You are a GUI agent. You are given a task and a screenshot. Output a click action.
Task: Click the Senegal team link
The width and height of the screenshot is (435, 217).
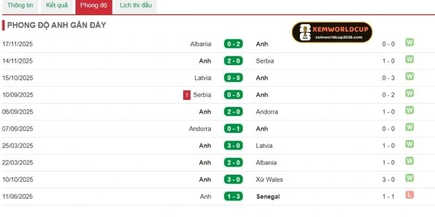click(268, 196)
